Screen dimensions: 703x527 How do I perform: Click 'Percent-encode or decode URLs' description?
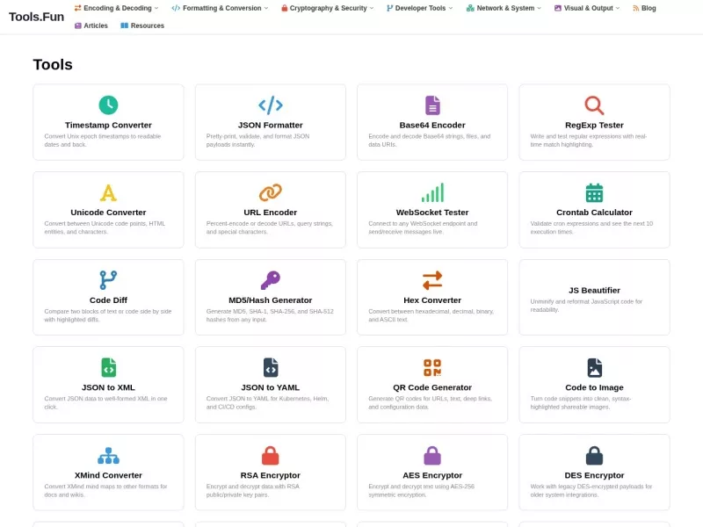click(x=269, y=227)
